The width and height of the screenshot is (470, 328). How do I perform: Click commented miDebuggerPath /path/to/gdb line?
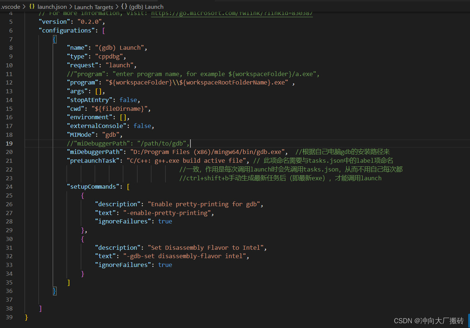[128, 143]
